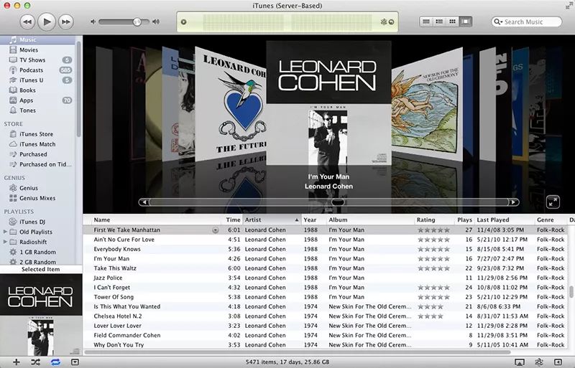Expand the Radioshift folder
Image resolution: width=575 pixels, height=368 pixels.
click(x=4, y=242)
